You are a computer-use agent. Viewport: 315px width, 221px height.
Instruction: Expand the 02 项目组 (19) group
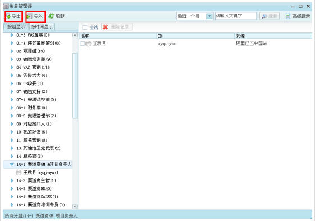pyautogui.click(x=12, y=51)
